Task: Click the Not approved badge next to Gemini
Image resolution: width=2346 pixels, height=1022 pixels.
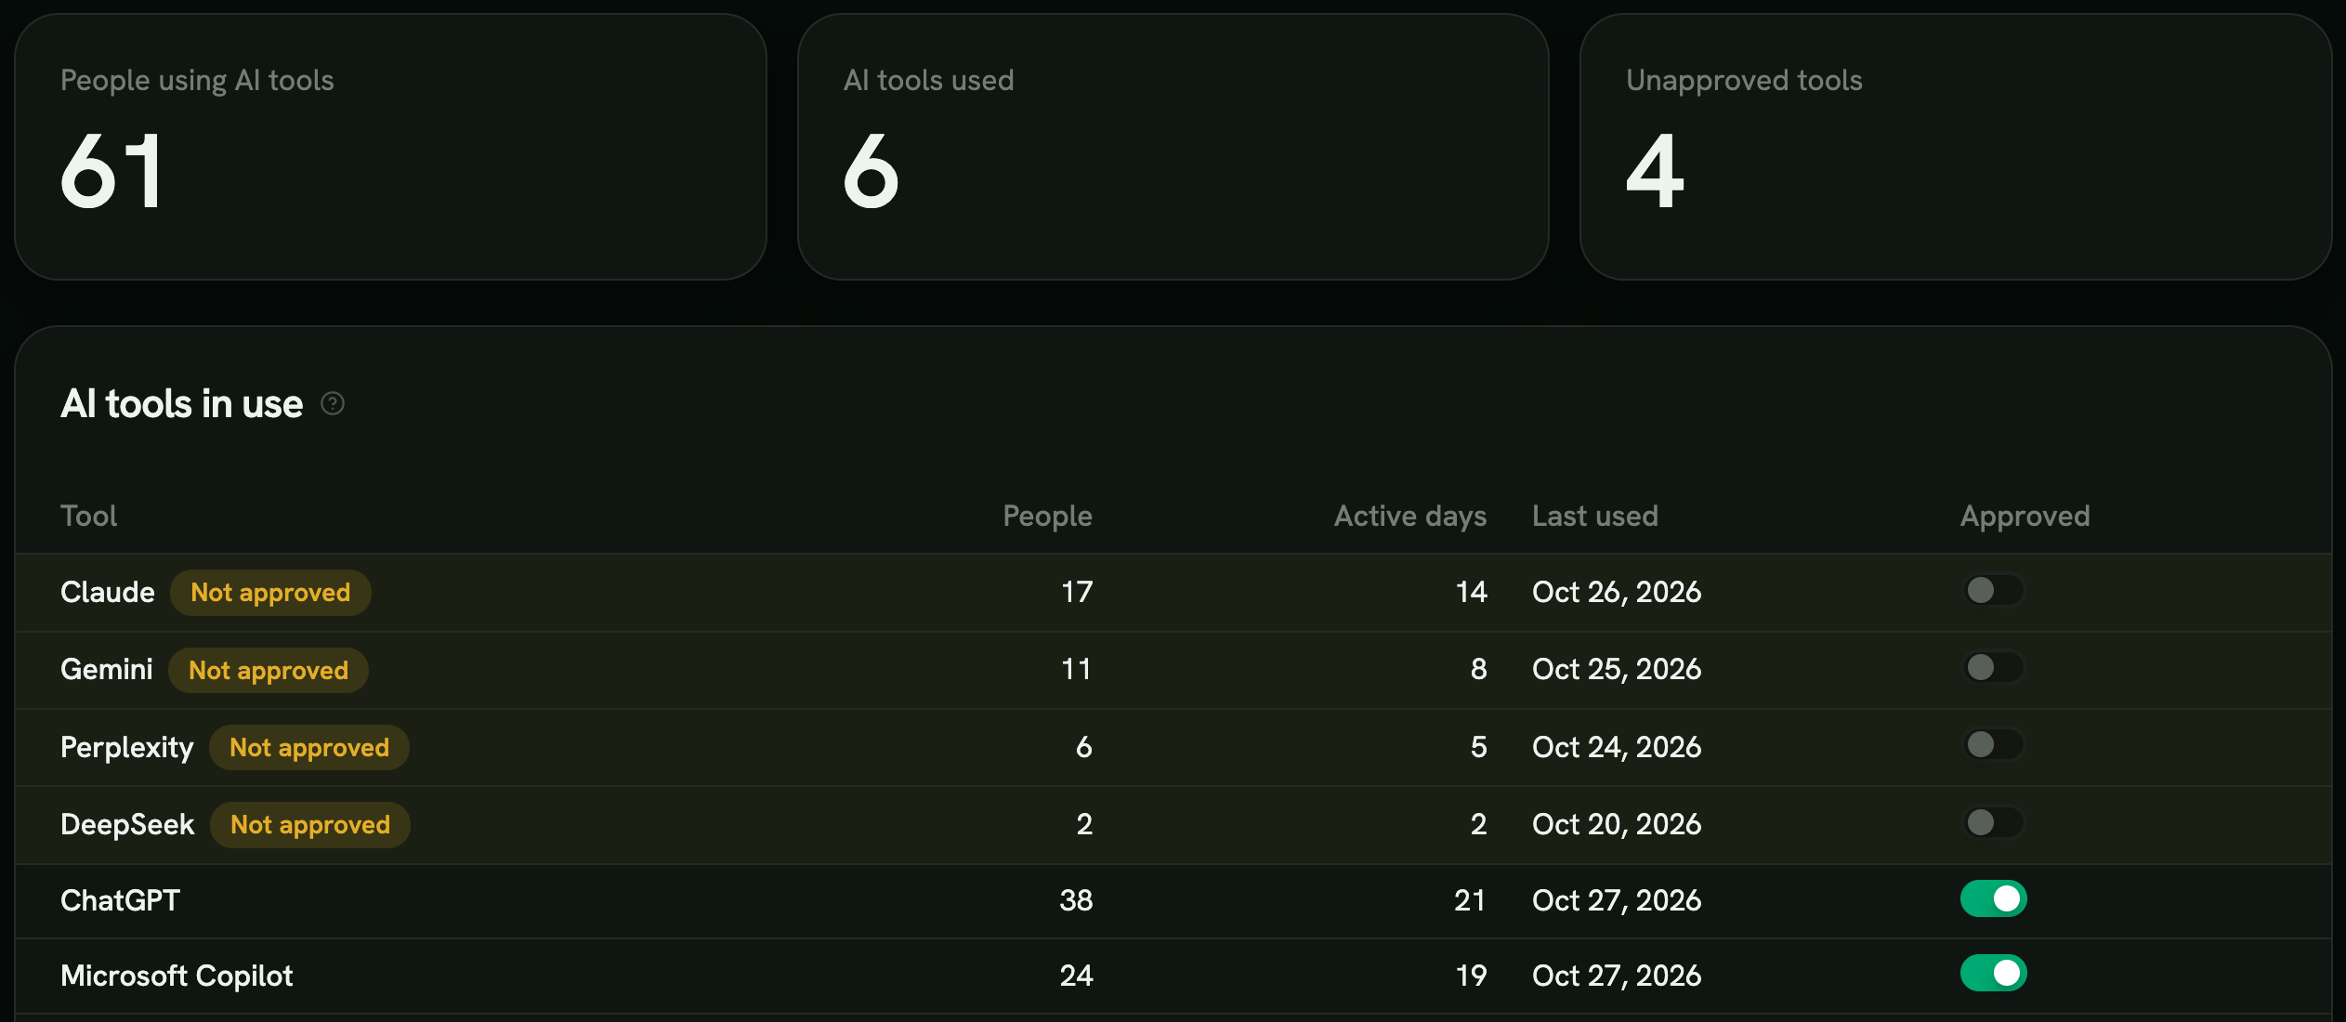Action: 269,671
